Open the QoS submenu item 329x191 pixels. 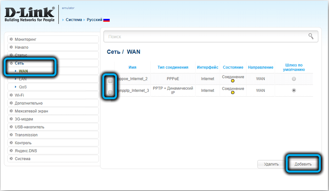23,87
